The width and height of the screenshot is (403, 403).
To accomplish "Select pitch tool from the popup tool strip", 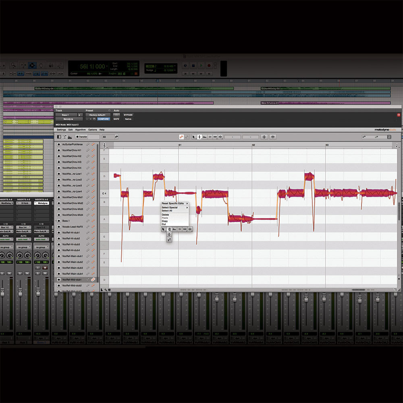I will 169,229.
